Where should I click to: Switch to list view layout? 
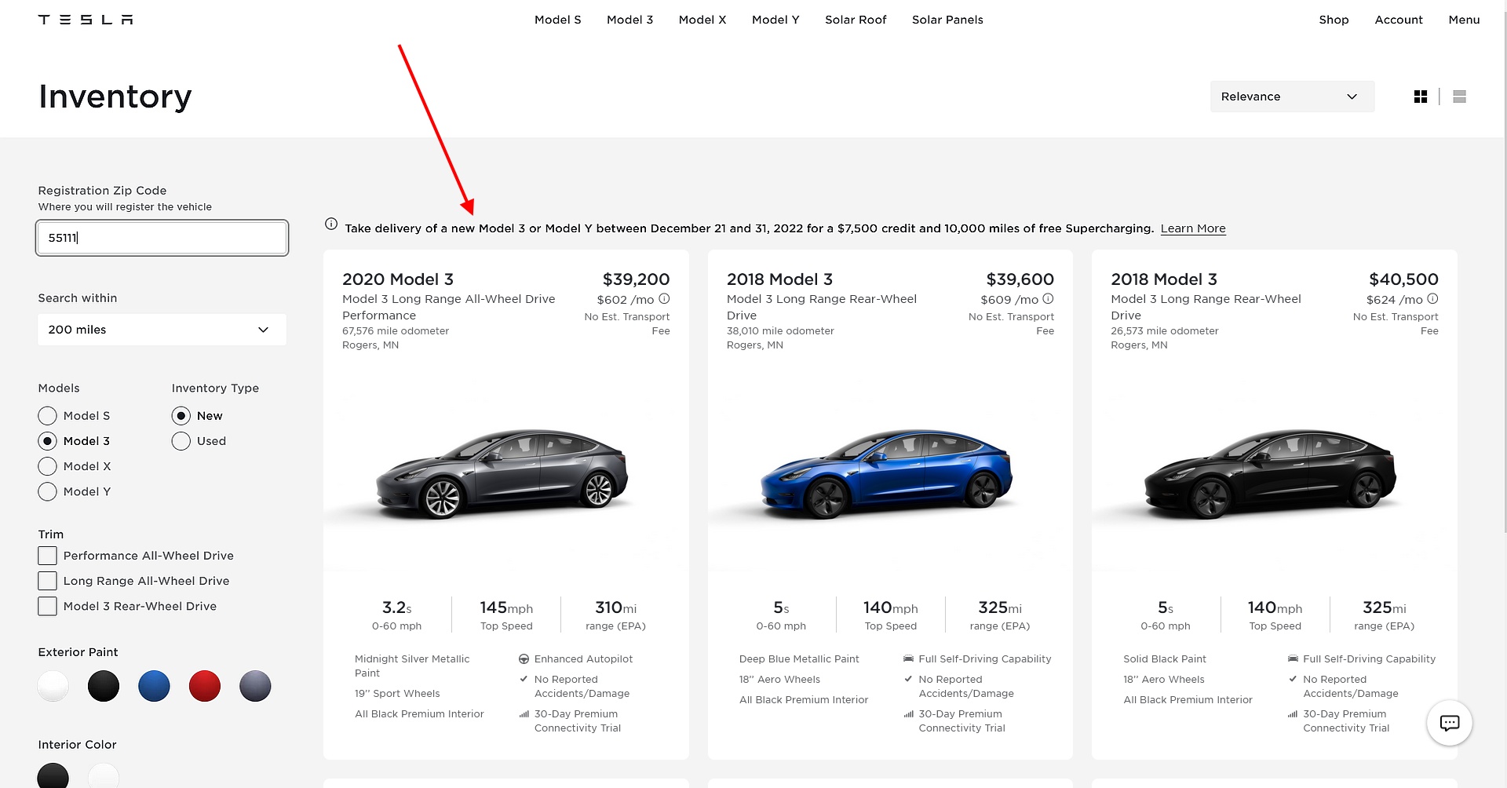[x=1459, y=97]
